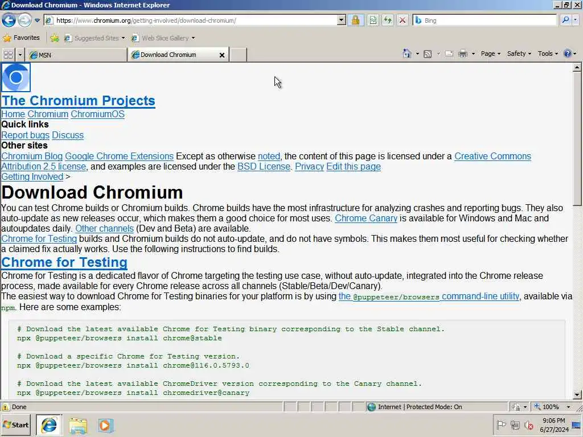Open the Chrome Canary link
583x437 pixels.
(x=366, y=218)
